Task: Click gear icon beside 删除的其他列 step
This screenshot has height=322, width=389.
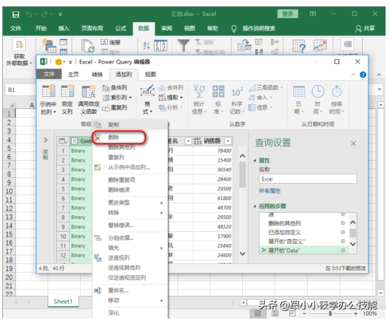Action: 343,223
